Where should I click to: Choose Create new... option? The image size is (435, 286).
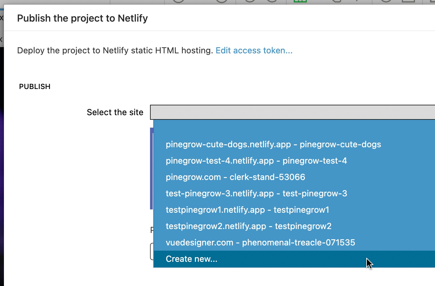point(294,259)
